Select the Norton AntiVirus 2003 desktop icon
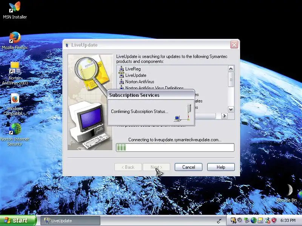This screenshot has width=302, height=226. click(15, 73)
